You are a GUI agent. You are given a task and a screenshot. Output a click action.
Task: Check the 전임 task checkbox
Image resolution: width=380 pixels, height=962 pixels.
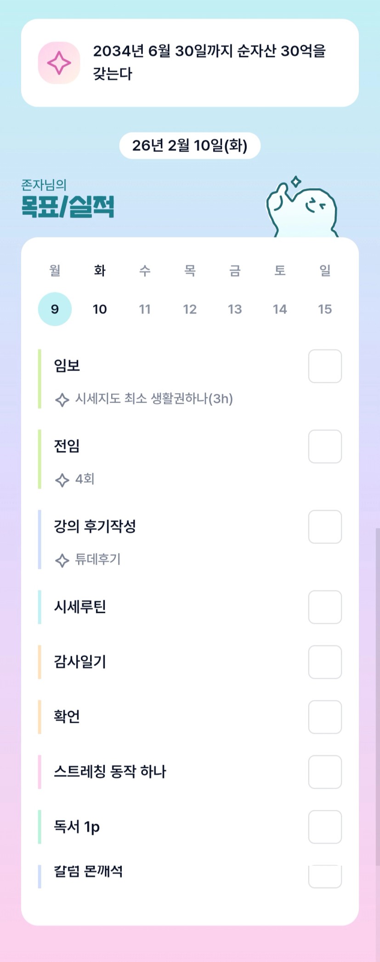[325, 447]
